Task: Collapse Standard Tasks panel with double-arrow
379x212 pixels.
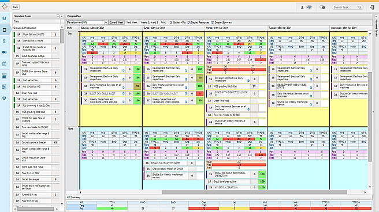Action: coord(61,16)
